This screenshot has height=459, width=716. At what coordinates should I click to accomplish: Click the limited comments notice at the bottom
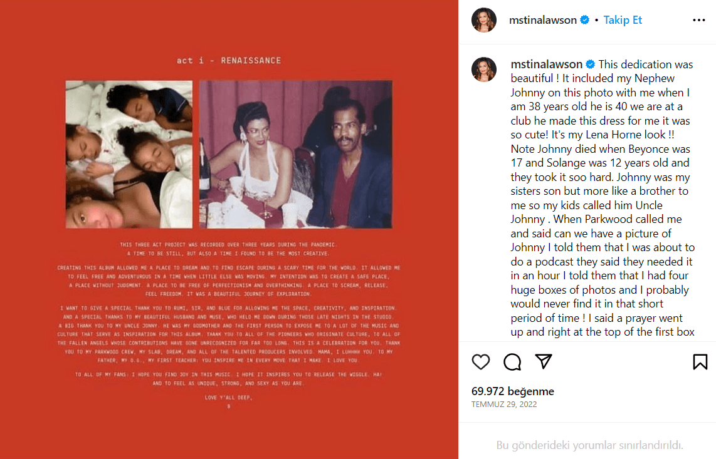pos(589,445)
